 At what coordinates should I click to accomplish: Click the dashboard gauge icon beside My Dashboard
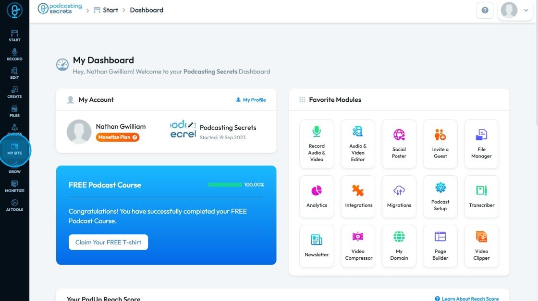tap(62, 64)
